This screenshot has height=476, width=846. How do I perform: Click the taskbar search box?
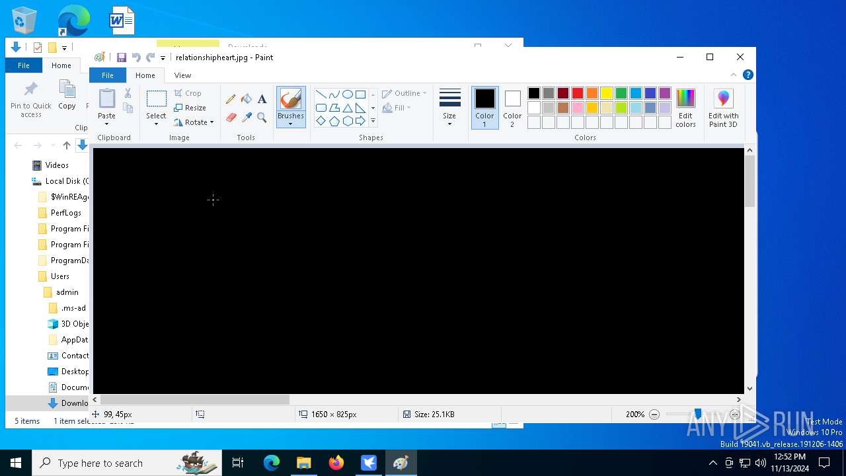point(127,463)
